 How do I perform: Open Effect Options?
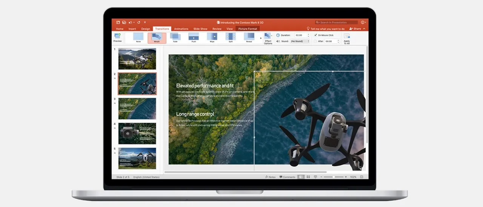point(268,38)
